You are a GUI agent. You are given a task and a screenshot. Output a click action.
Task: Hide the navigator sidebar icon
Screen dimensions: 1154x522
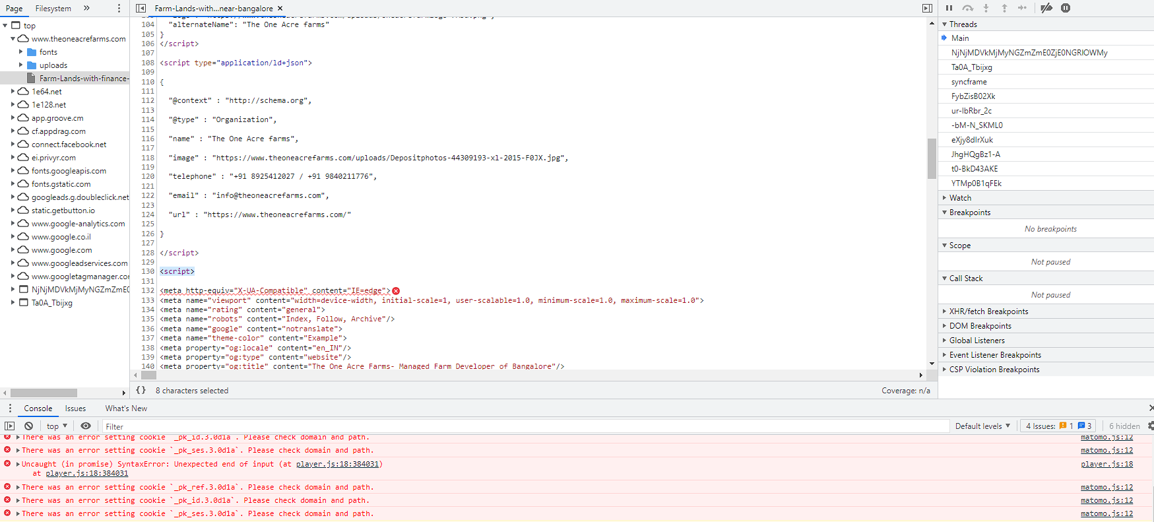(141, 8)
